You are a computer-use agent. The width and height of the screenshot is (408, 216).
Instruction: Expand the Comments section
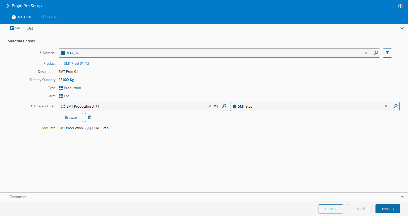[x=402, y=197]
